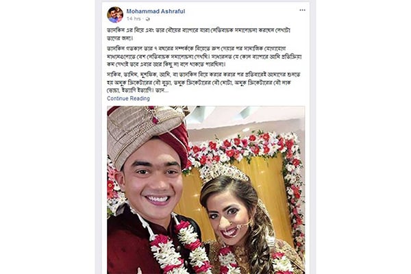Open the post via the 14 hrs timestamp

pos(134,18)
